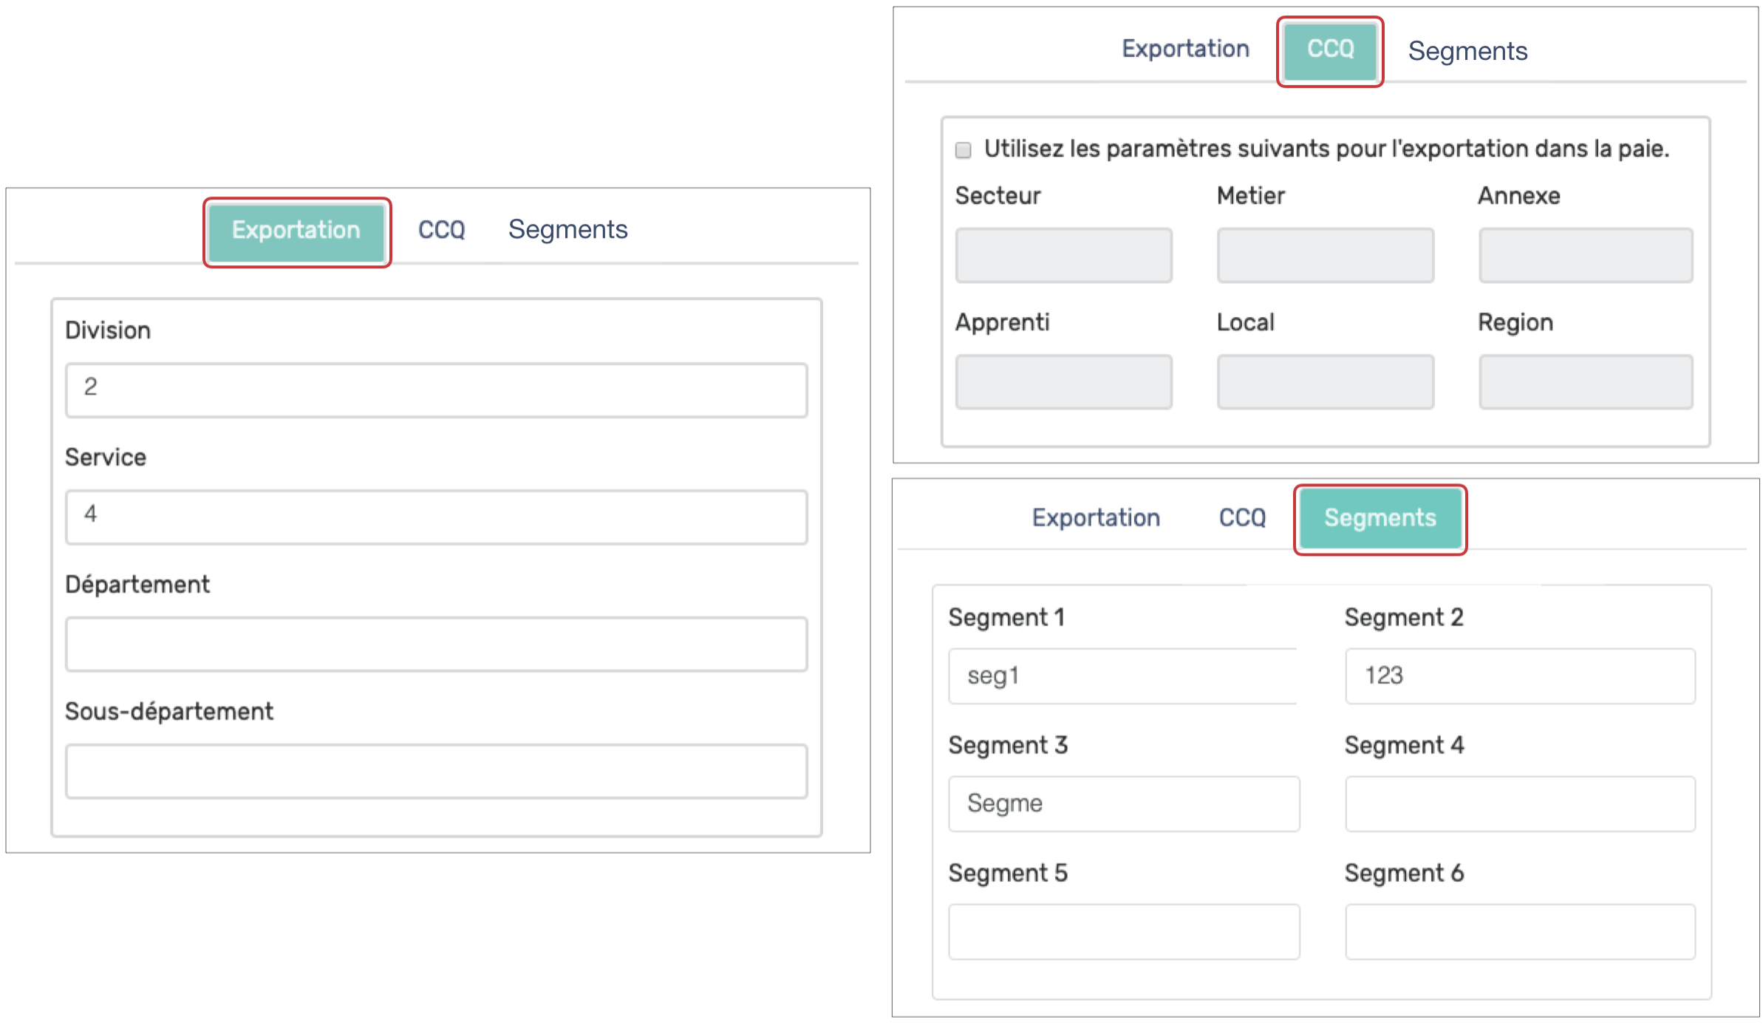Click into the Sous-département field
Viewport: 1763px width, 1026px height.
(436, 771)
